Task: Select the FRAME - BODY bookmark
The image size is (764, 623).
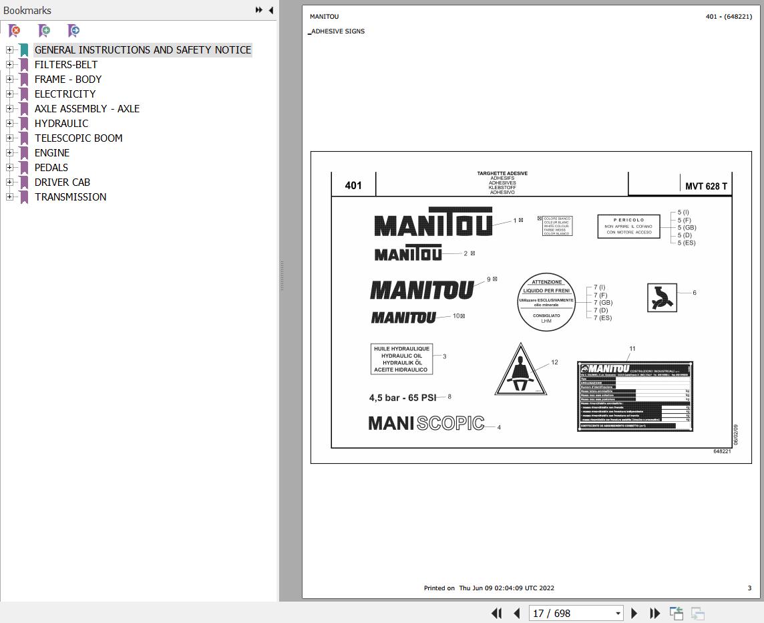Action: click(67, 79)
